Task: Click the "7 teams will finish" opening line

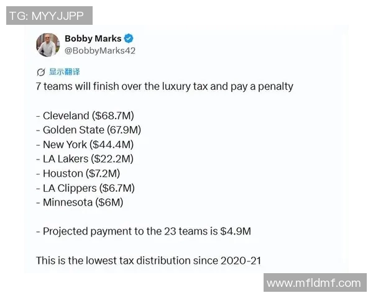Action: 164,86
